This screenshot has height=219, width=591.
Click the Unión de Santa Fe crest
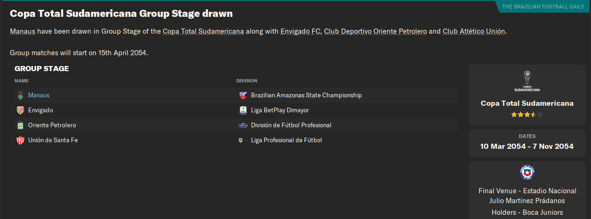coord(20,140)
